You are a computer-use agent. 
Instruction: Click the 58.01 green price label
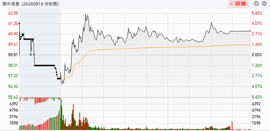tap(13, 65)
